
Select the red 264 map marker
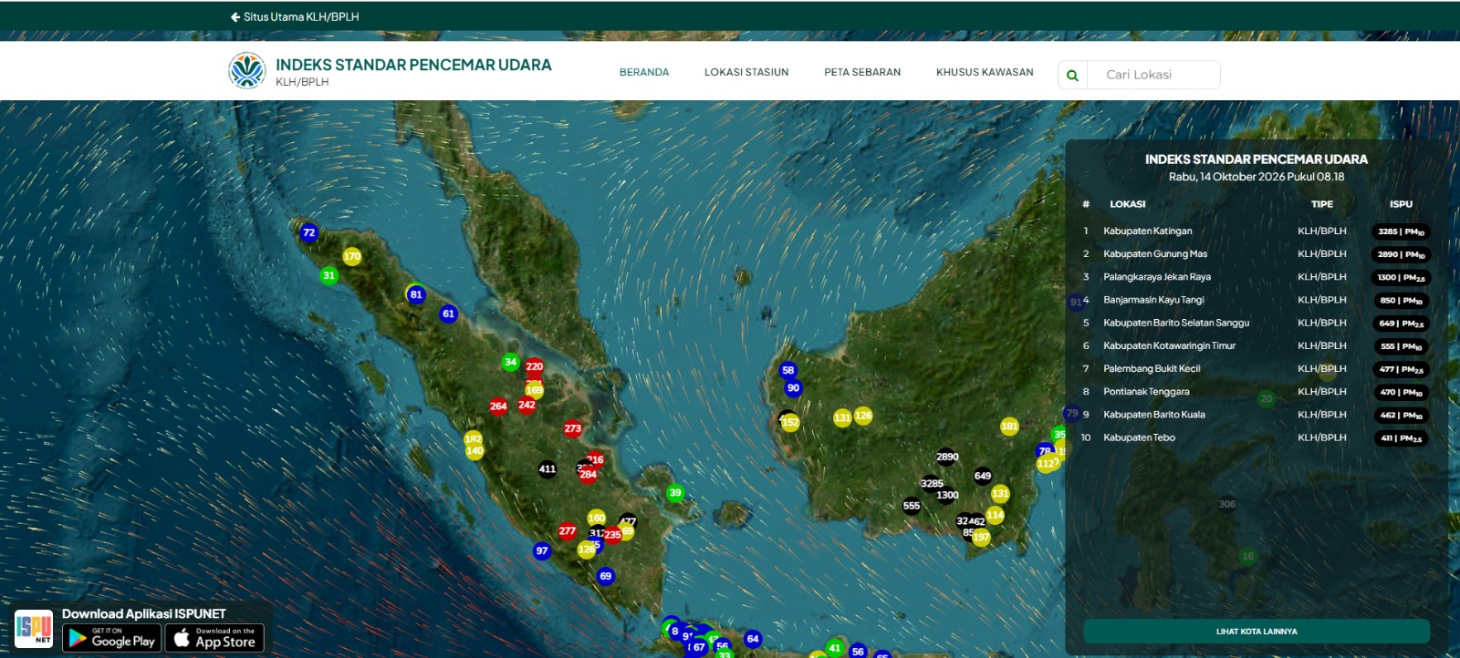[498, 406]
